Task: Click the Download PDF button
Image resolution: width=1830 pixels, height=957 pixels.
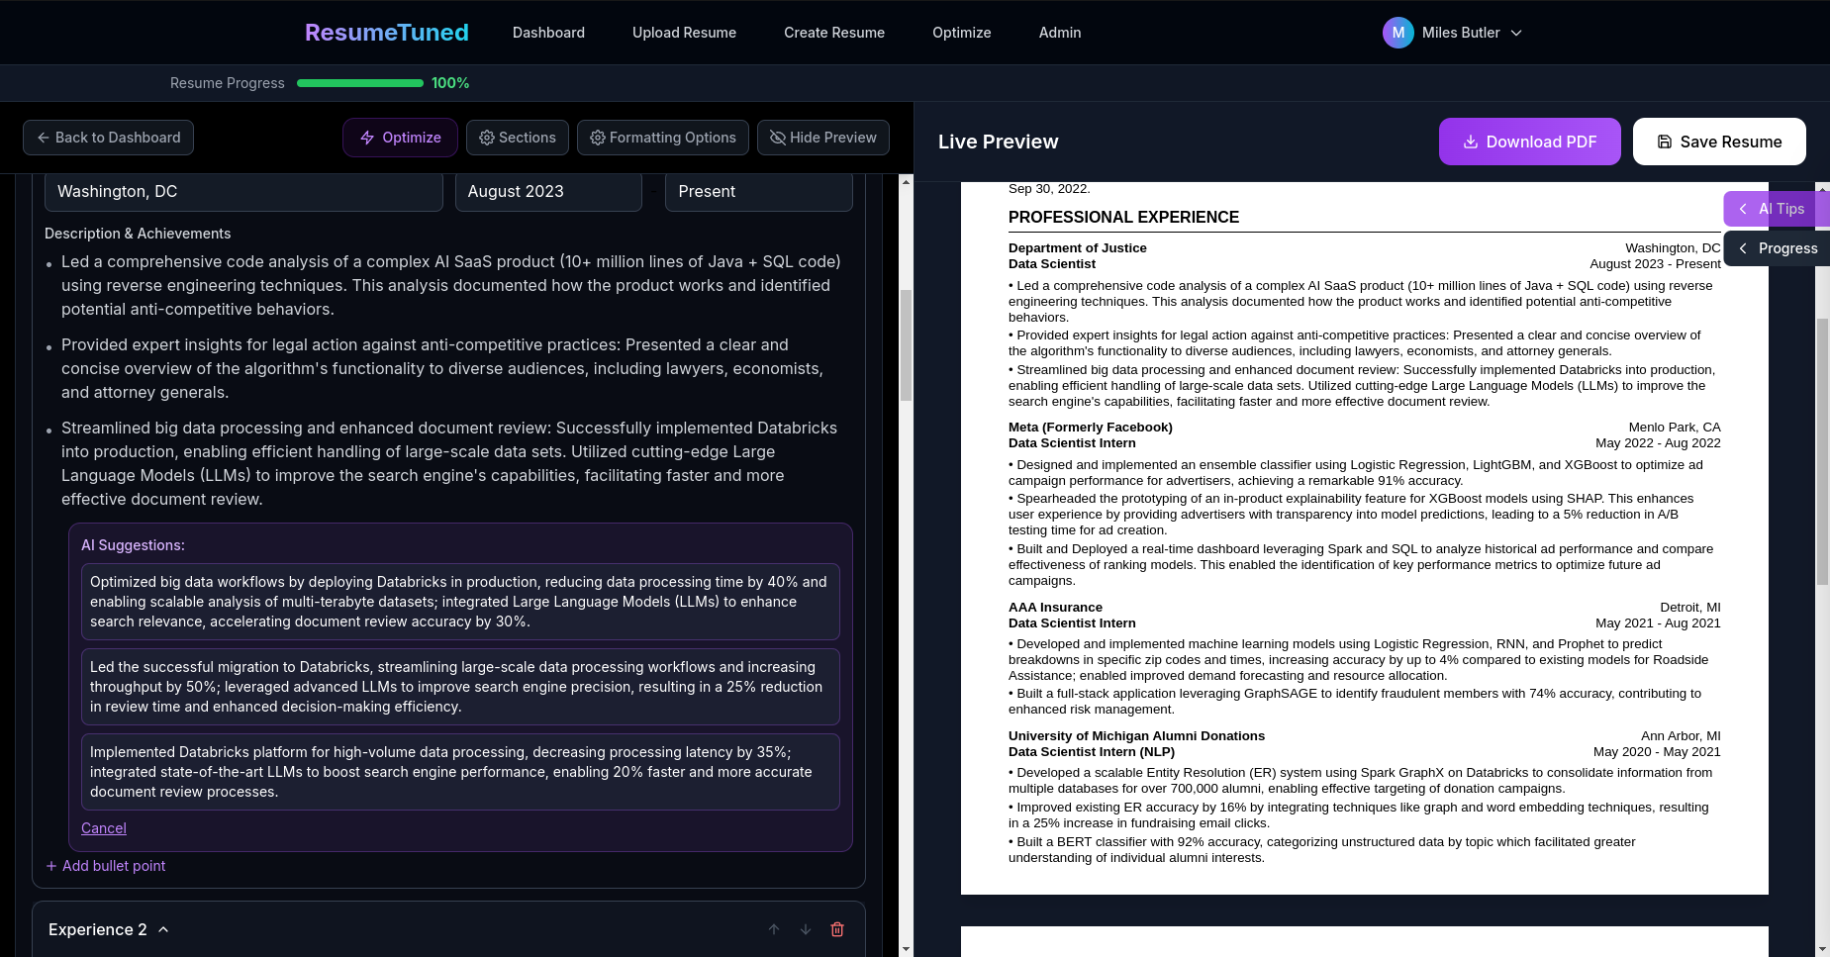Action: pyautogui.click(x=1529, y=142)
